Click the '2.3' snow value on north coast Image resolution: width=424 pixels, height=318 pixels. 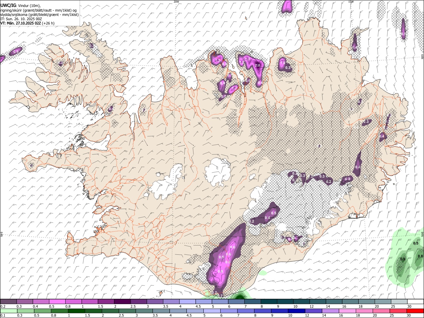click(257, 66)
